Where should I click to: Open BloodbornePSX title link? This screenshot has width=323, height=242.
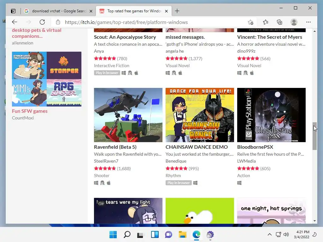point(255,147)
